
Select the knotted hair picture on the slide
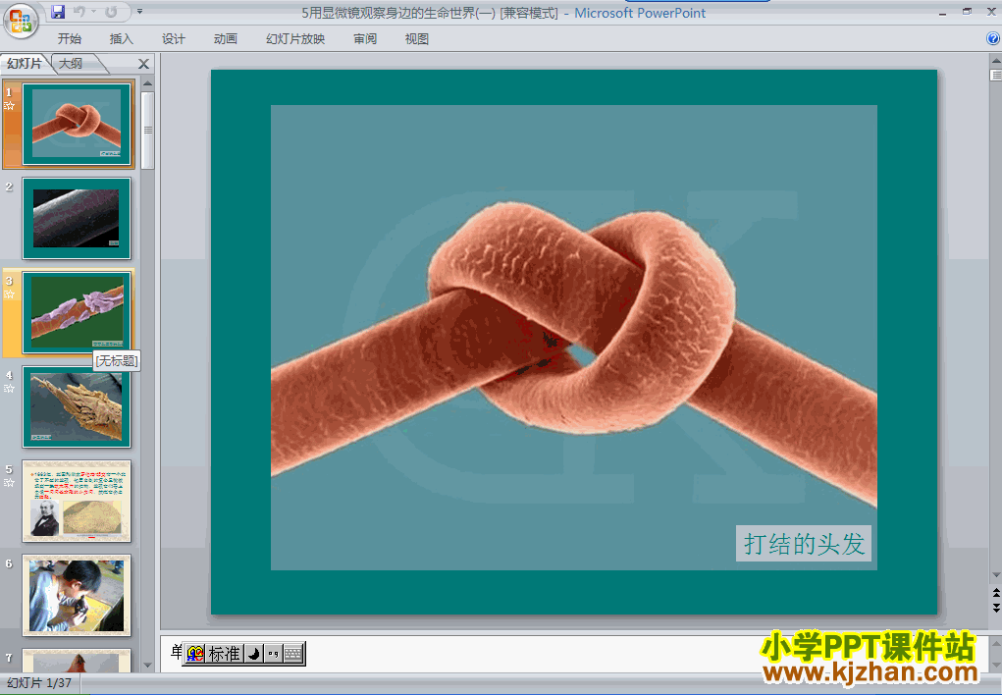point(574,337)
